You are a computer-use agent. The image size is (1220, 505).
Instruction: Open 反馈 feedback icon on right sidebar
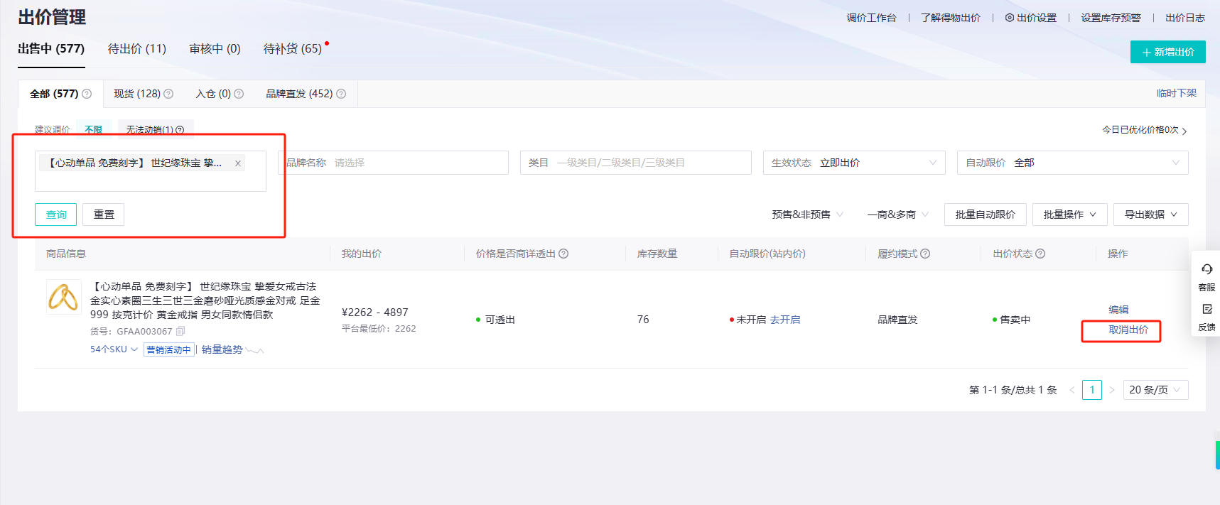click(1206, 310)
